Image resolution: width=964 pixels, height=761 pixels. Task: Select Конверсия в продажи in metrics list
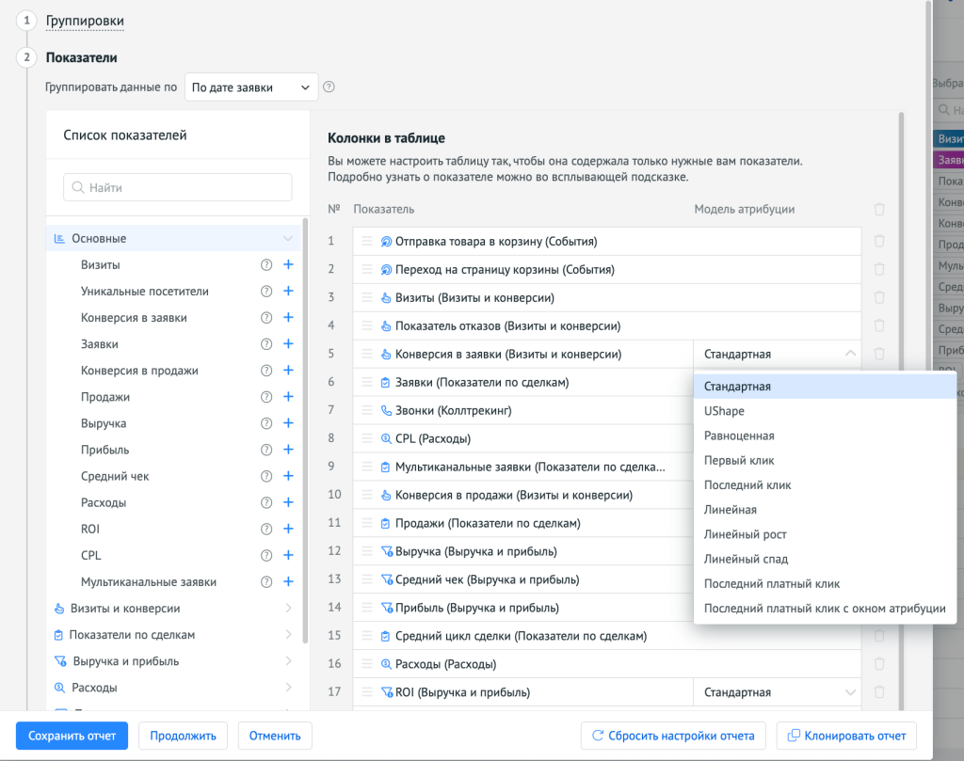click(x=139, y=371)
